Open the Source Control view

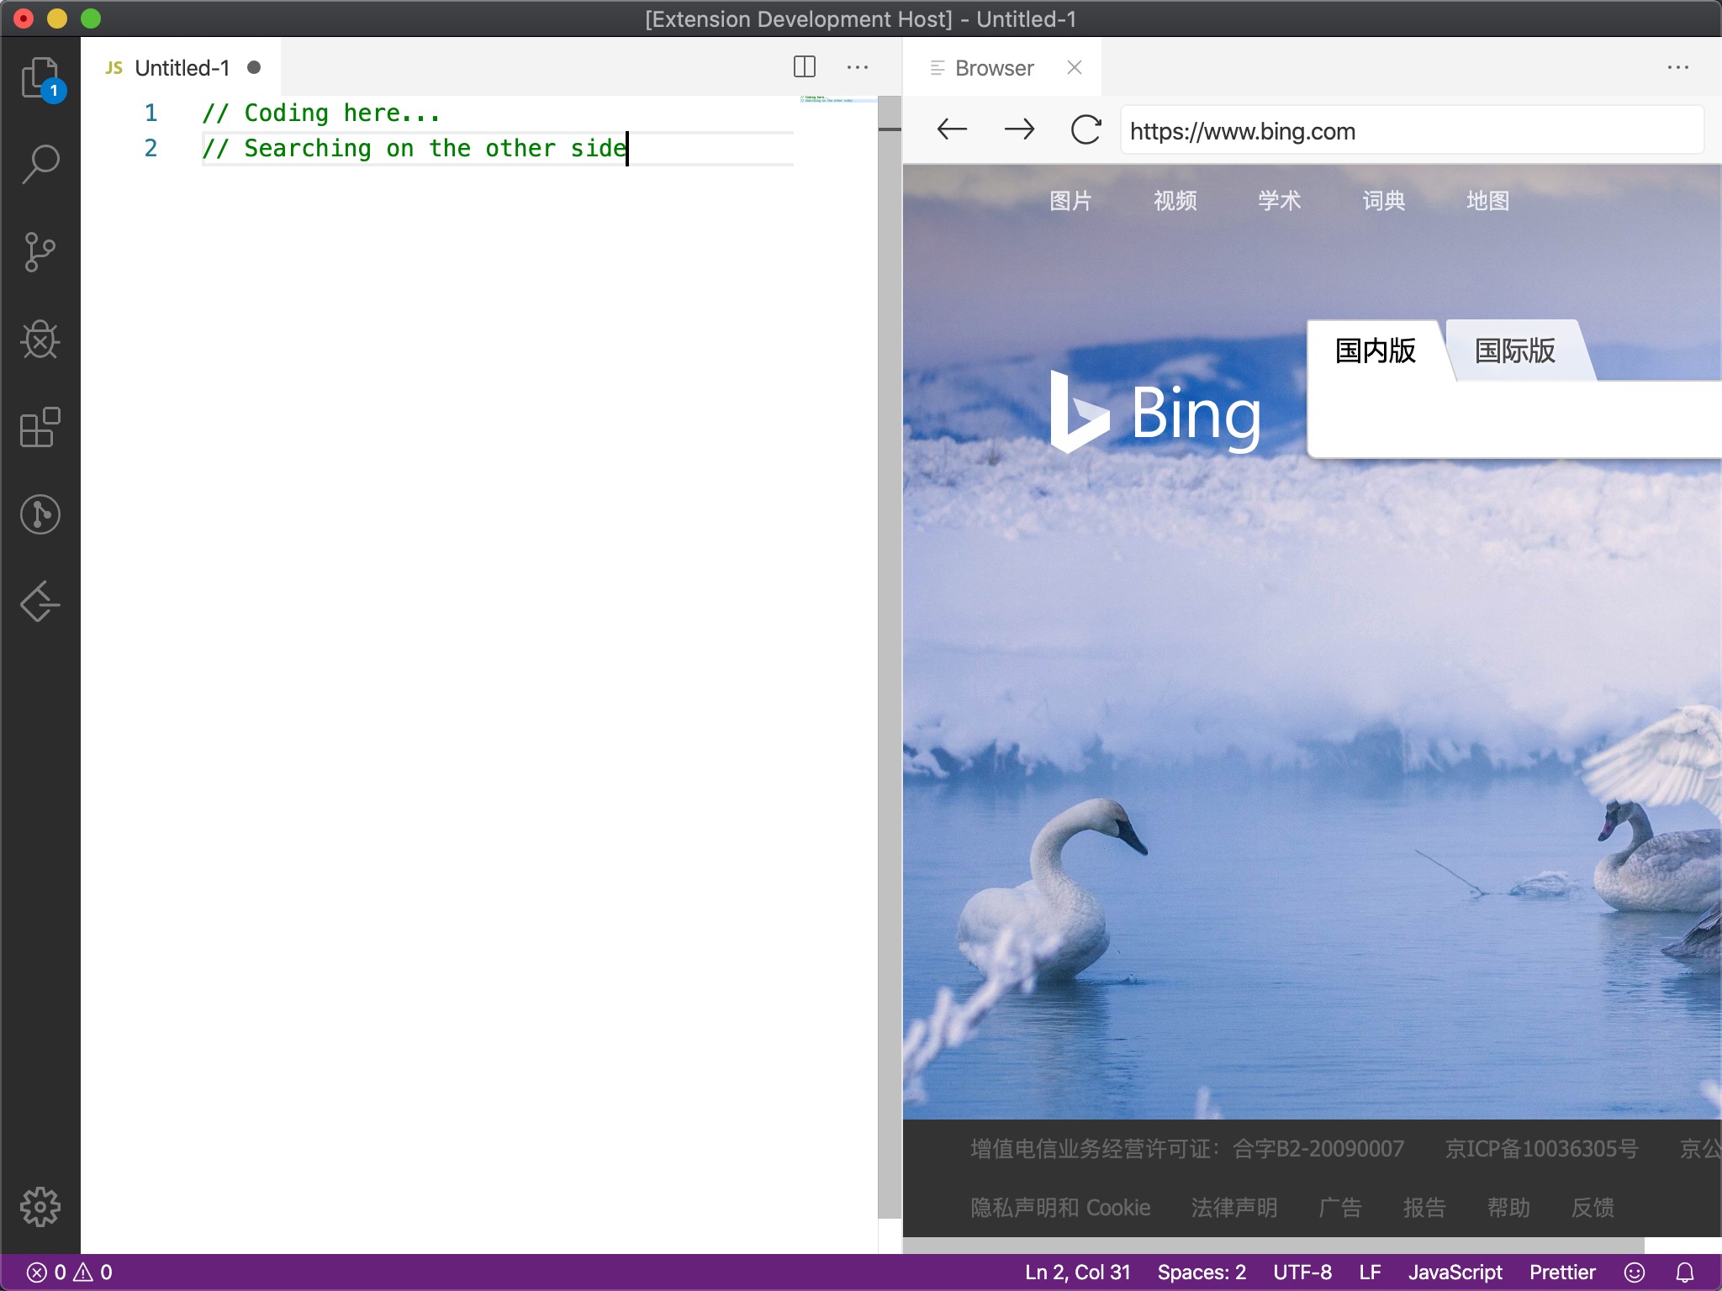point(40,252)
